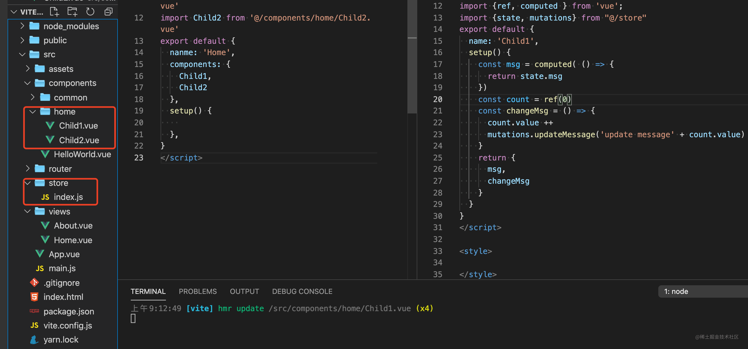Image resolution: width=748 pixels, height=349 pixels.
Task: Collapse the src folder
Action: coord(22,55)
